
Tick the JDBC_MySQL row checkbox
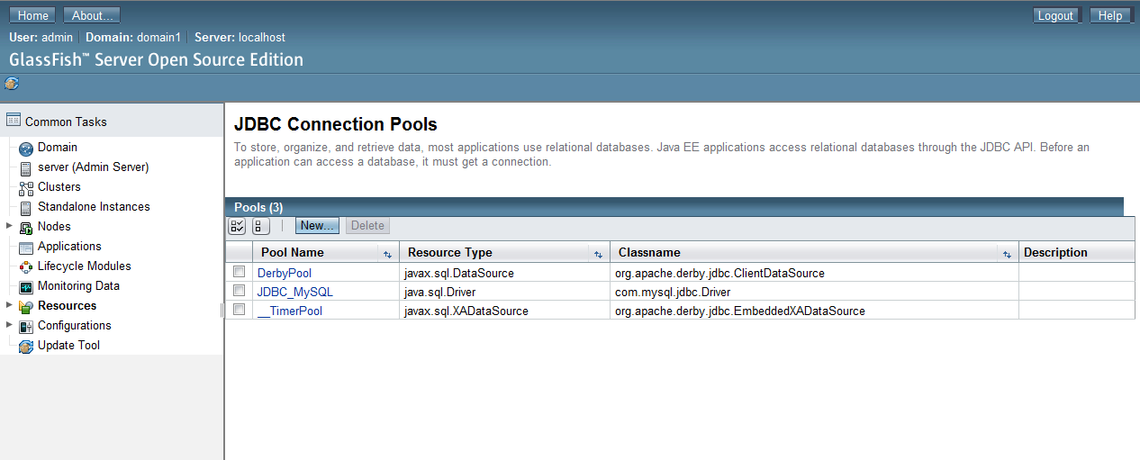(240, 291)
